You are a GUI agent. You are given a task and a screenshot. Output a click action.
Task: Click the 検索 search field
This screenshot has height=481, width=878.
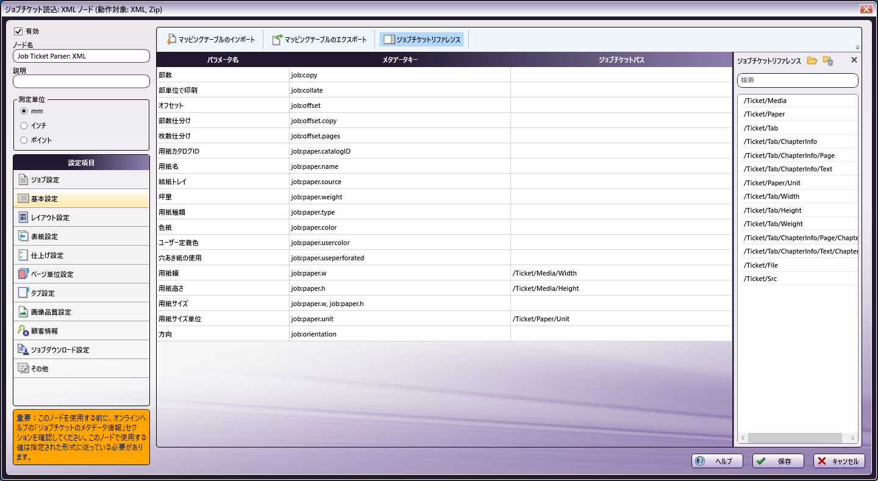[798, 80]
